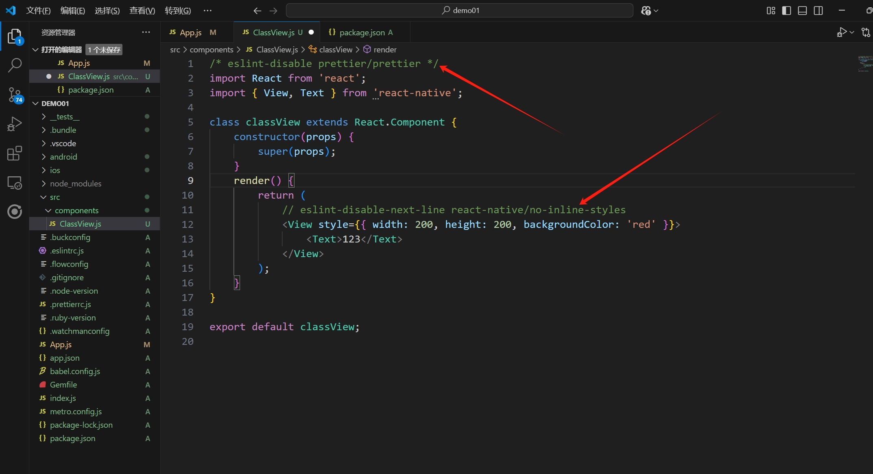Open the Copilot chat icon
The height and width of the screenshot is (474, 873).
646,11
